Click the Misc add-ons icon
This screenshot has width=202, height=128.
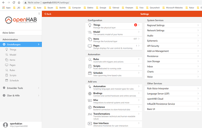pyautogui.click(x=90, y=101)
